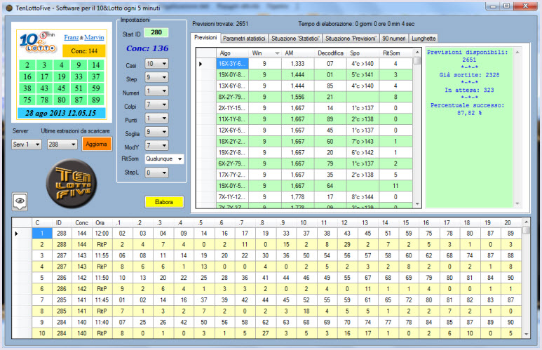This screenshot has height=350, width=542.
Task: Click the Ora cell 11:45
Action: (x=102, y=300)
